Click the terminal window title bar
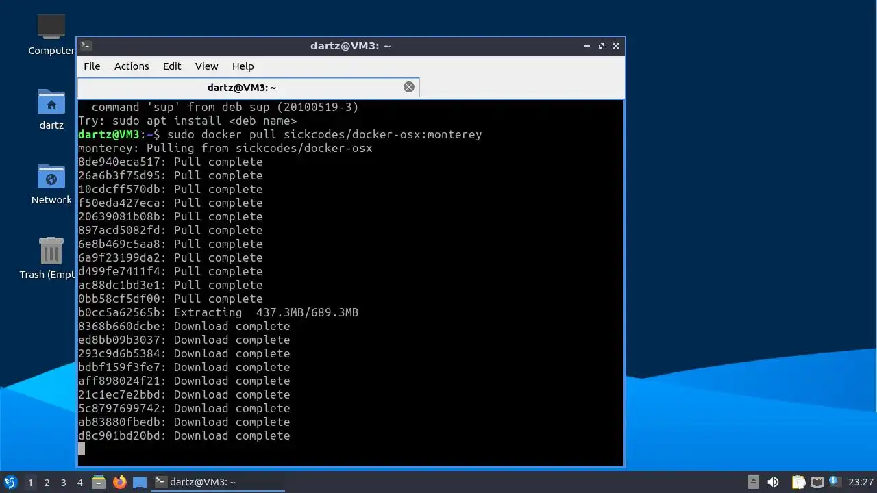This screenshot has width=877, height=493. click(350, 46)
